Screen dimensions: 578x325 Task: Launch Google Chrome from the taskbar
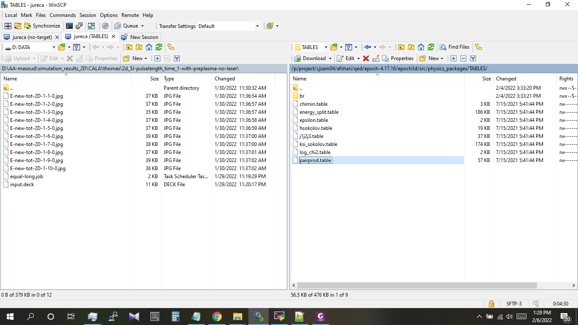(x=217, y=316)
